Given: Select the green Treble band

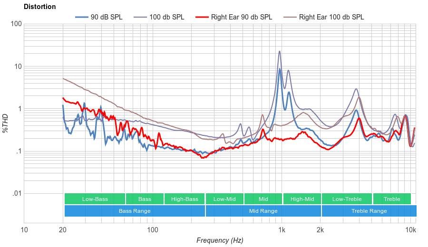Looking at the screenshot, I should pos(392,199).
